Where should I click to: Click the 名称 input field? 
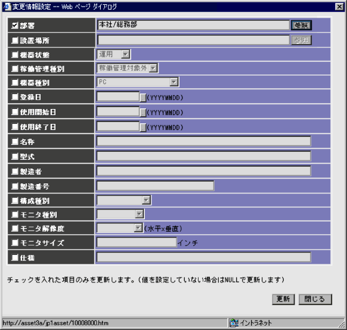[x=203, y=141]
